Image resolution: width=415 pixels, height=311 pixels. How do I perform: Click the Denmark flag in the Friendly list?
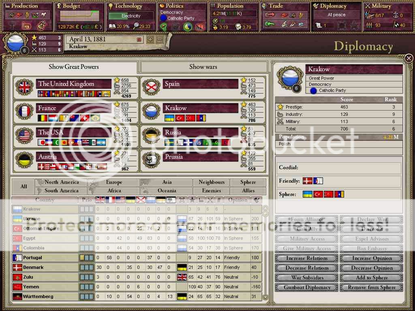tap(307, 181)
